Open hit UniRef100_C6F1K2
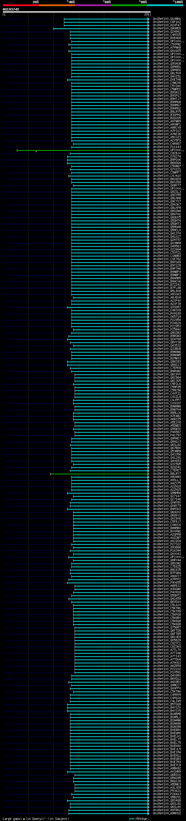 (x=167, y=22)
